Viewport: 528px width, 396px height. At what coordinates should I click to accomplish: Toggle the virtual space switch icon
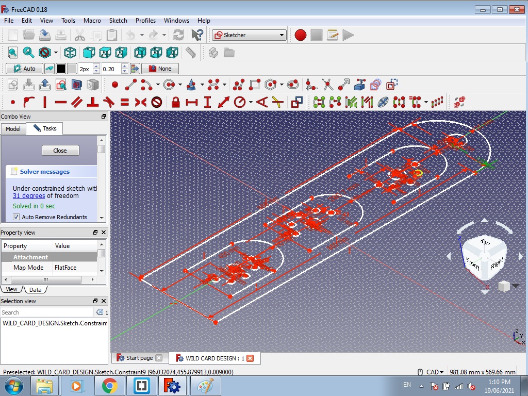pyautogui.click(x=459, y=102)
